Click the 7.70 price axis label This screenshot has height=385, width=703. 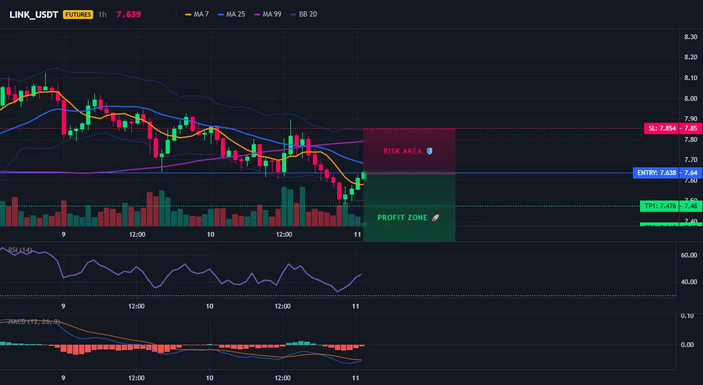pos(691,160)
